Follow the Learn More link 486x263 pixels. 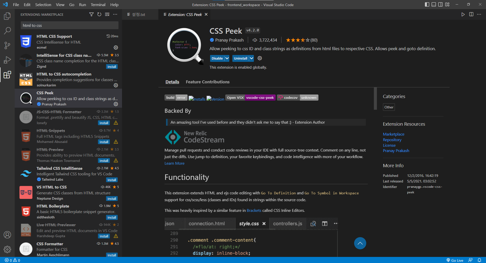(174, 163)
